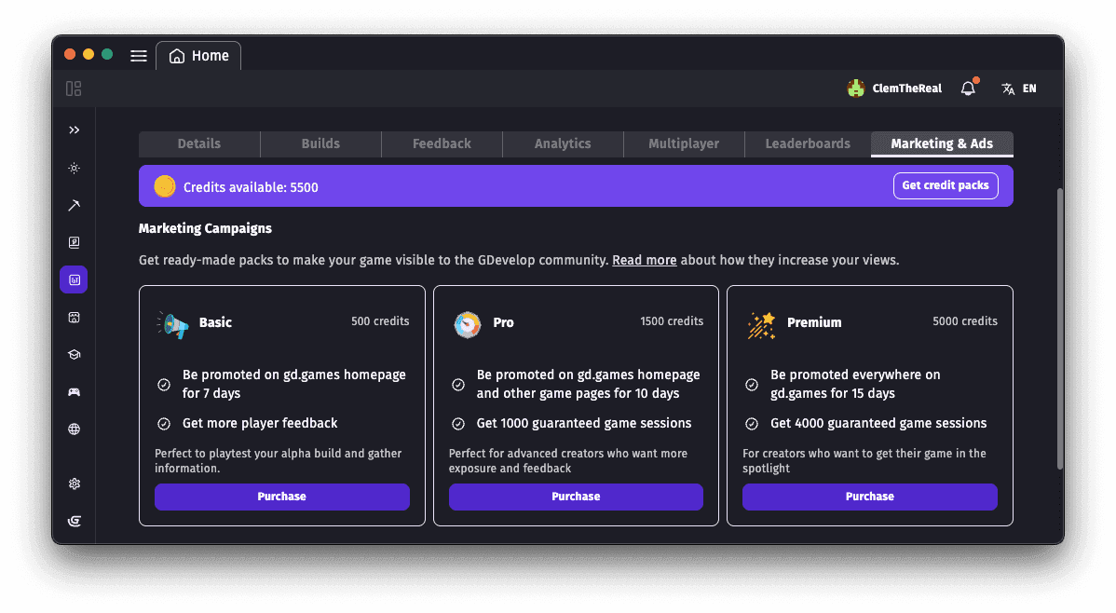Open the Get Started sun icon
The height and width of the screenshot is (613, 1116).
74,169
